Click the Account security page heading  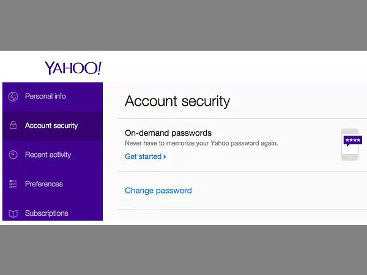[177, 101]
